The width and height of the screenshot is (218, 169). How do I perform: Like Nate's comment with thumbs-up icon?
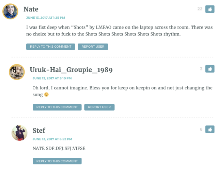(210, 9)
